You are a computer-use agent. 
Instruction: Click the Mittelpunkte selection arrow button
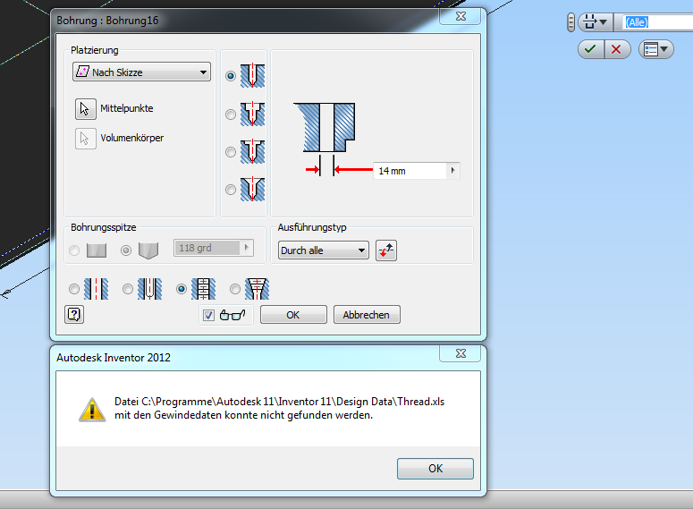[85, 109]
